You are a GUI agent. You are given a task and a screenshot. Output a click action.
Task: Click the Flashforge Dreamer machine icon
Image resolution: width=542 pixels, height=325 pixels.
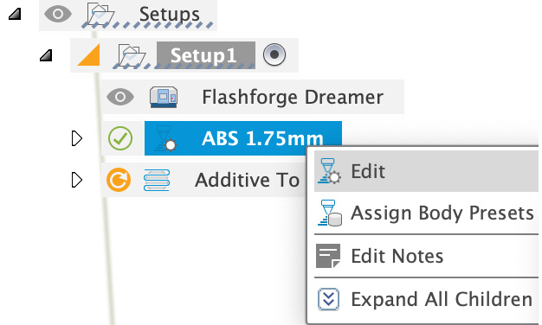(164, 97)
